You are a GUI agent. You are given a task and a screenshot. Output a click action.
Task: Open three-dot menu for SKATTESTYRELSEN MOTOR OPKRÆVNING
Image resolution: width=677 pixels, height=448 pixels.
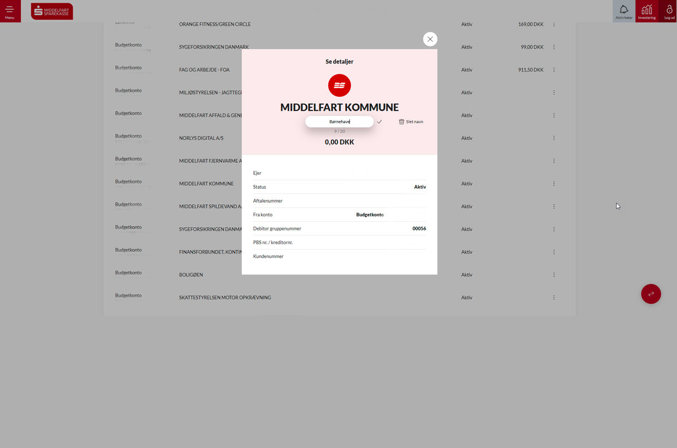(x=554, y=298)
